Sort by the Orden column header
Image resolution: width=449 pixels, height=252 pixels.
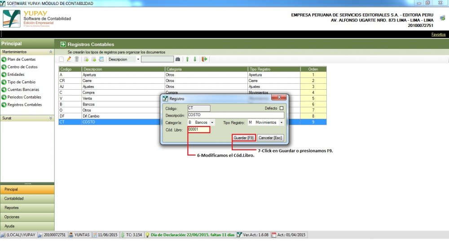[313, 69]
